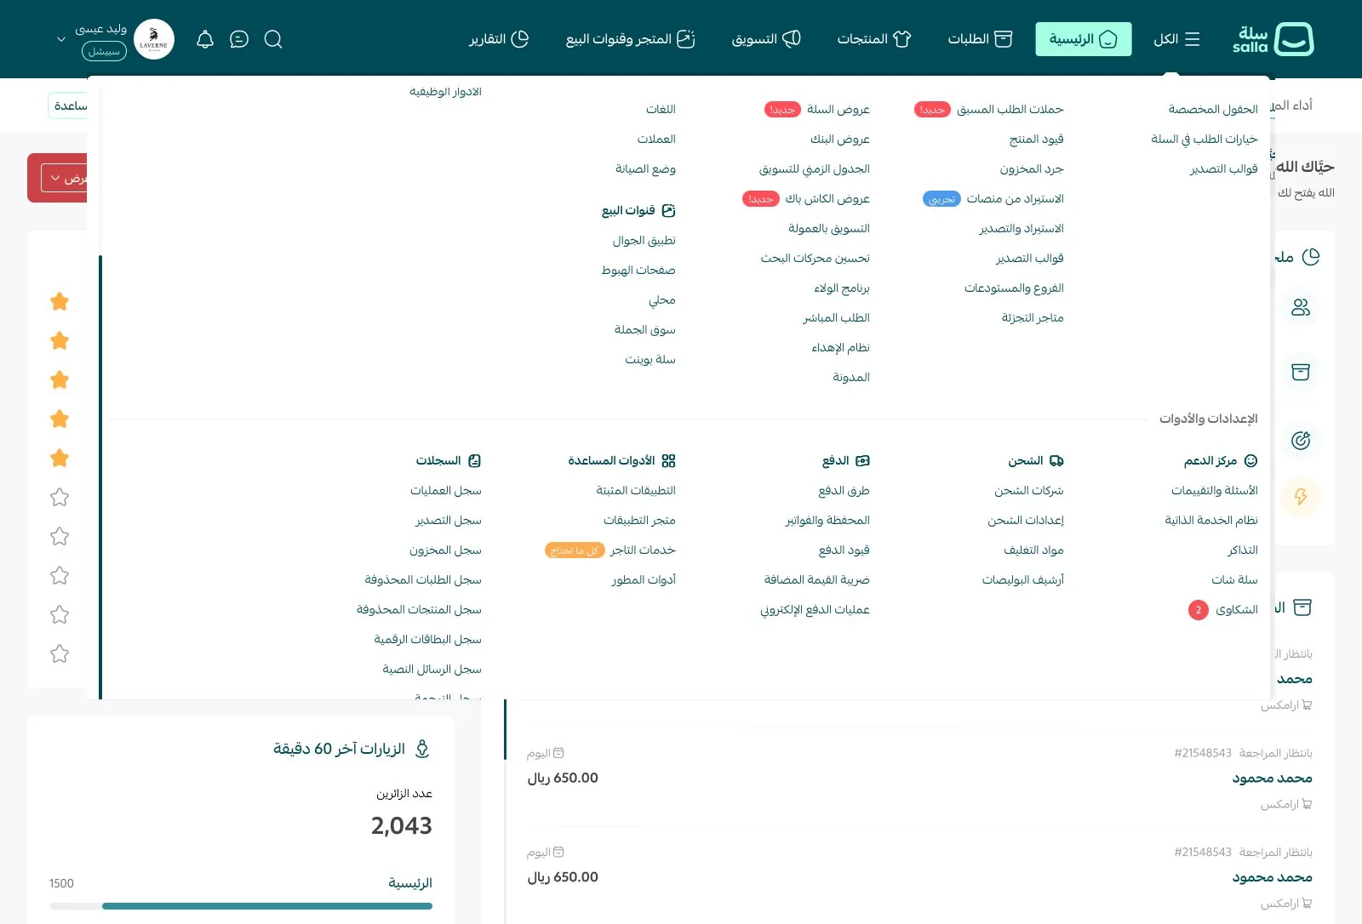Click the orders box icon in right panel
1362x924 pixels.
click(1301, 372)
